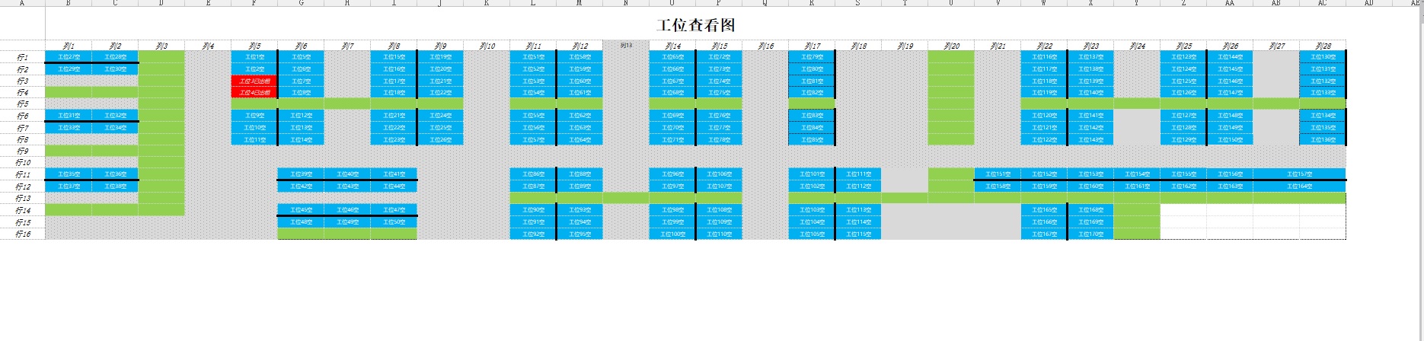The height and width of the screenshot is (341, 1424).
Task: Select the 列28 column label
Action: (x=1323, y=46)
